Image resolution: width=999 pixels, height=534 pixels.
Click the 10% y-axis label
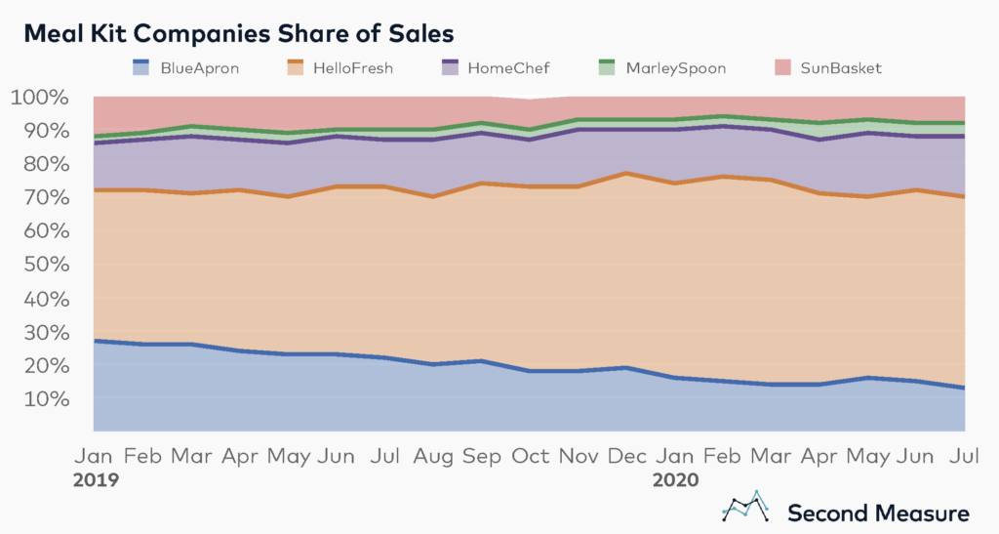[x=47, y=399]
